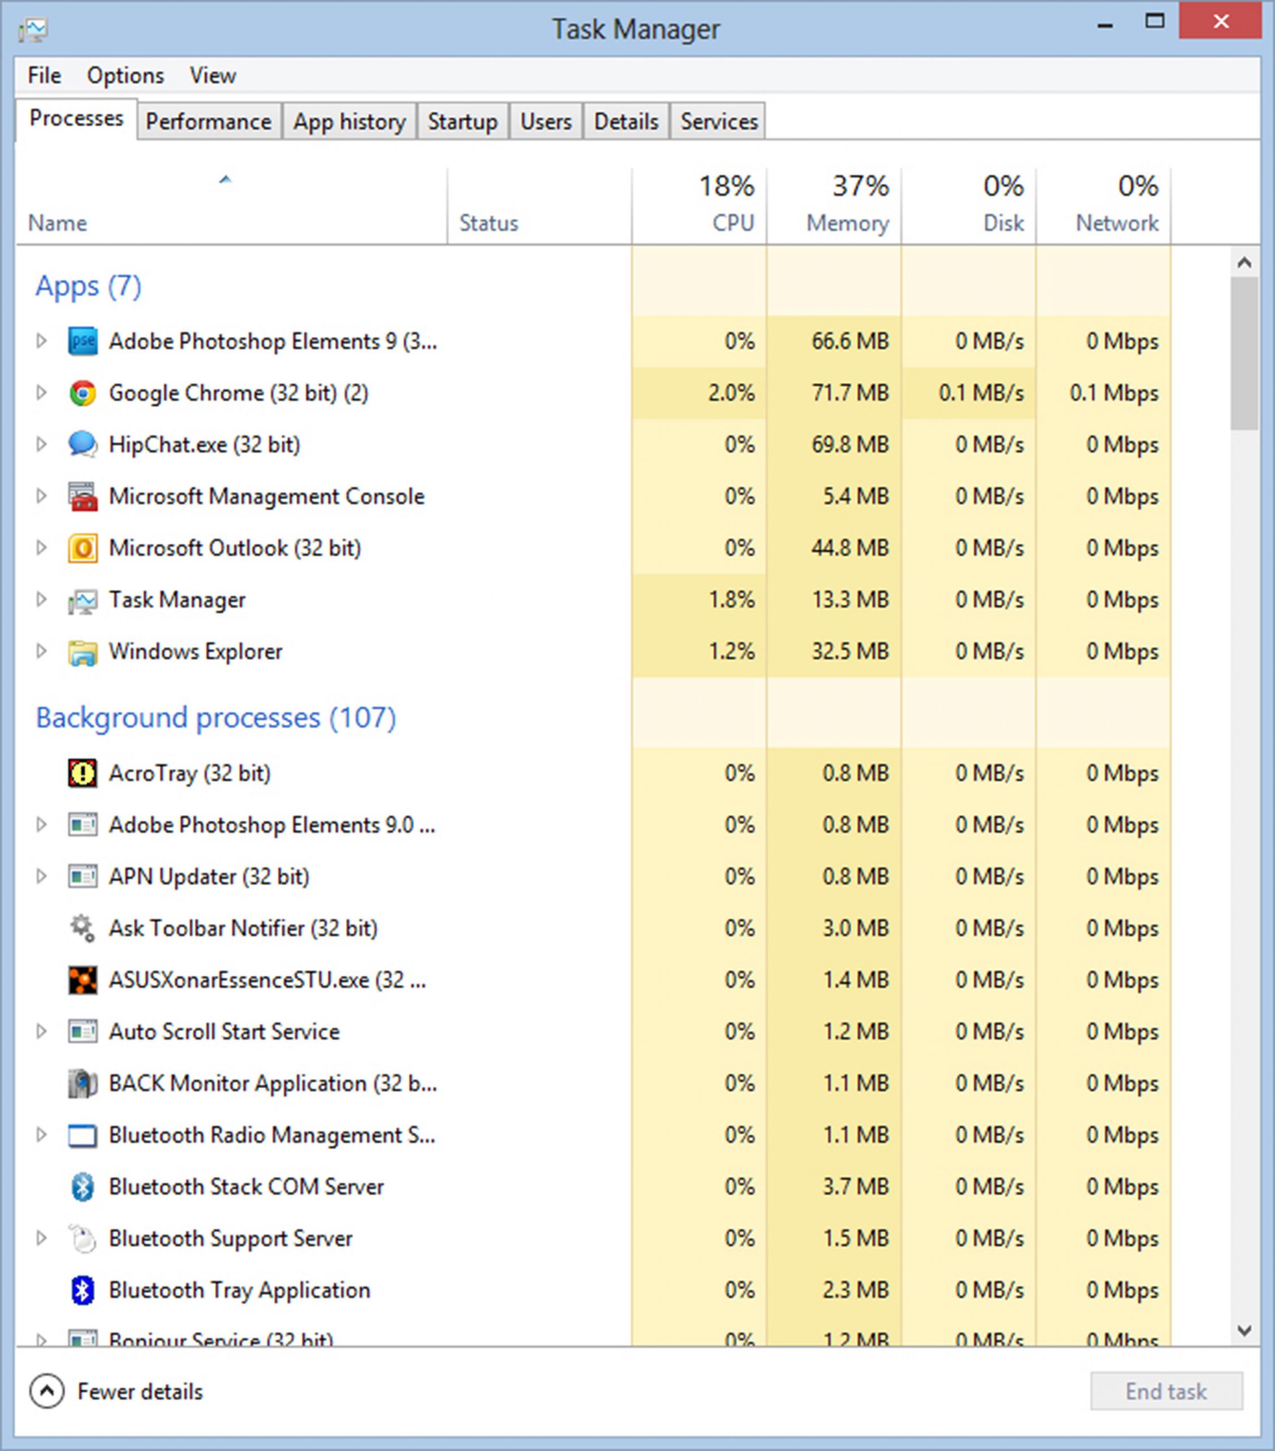The width and height of the screenshot is (1275, 1451).
Task: Click the Ask Toolbar Notifier gear icon
Action: (x=82, y=928)
